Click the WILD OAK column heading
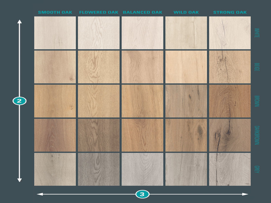 click(186, 12)
